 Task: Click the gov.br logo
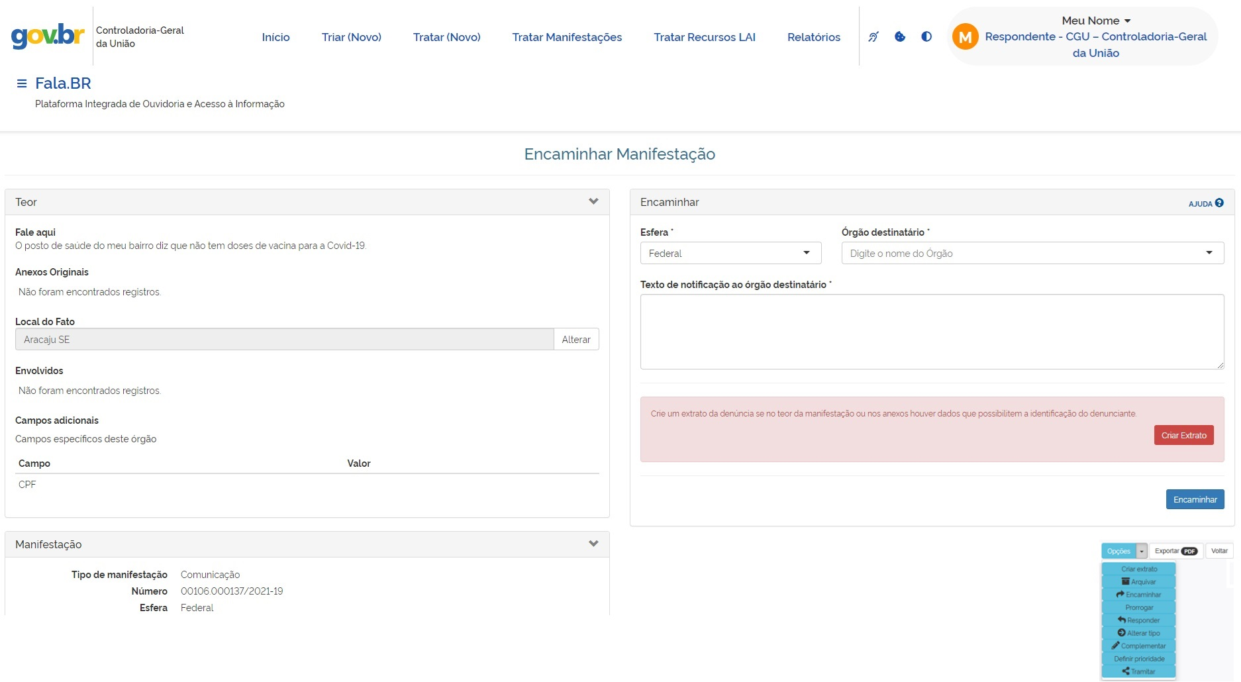pos(48,36)
